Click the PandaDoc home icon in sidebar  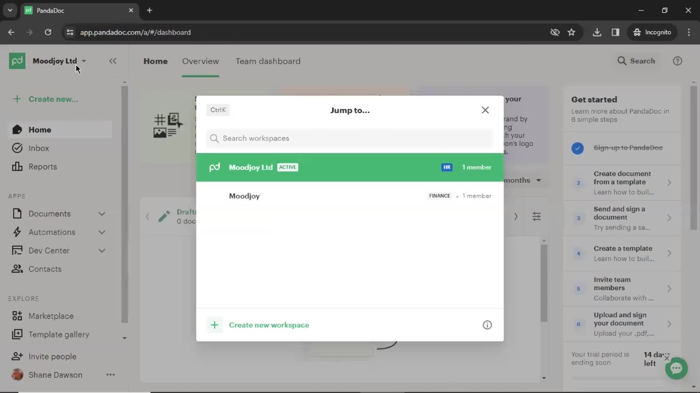coord(17,61)
